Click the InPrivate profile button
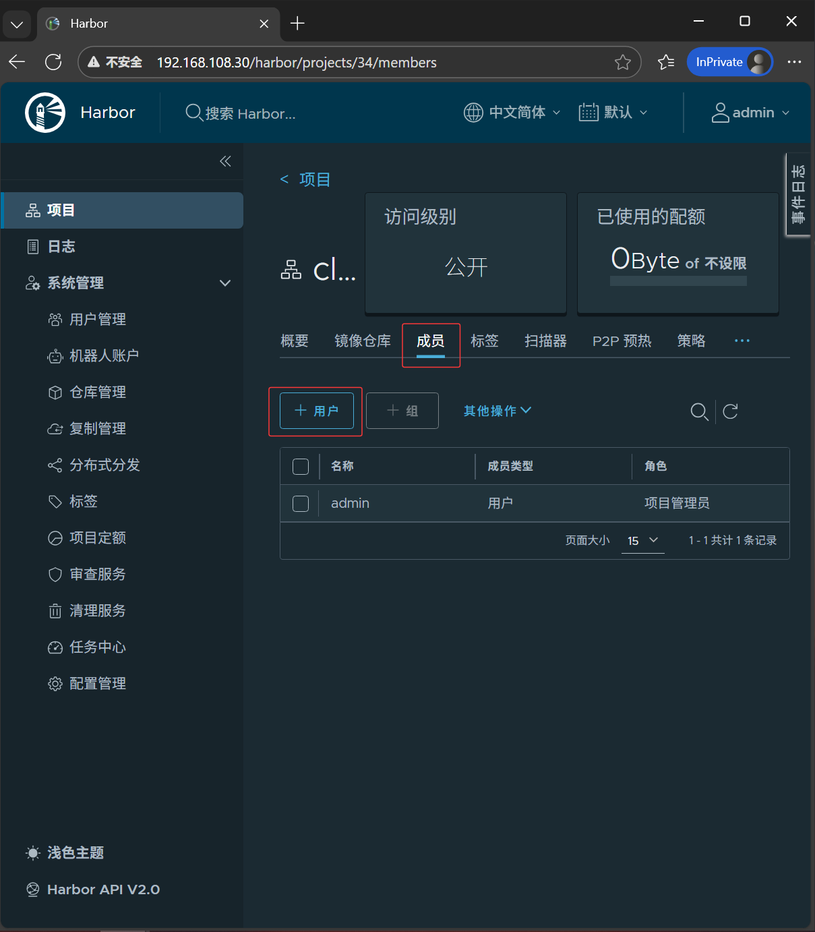This screenshot has height=932, width=815. [x=730, y=62]
